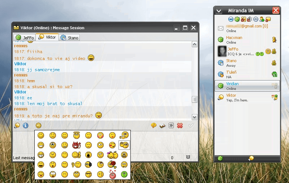Click the red X cancel icon in chat toolbar
The image size is (289, 183).
(180, 126)
